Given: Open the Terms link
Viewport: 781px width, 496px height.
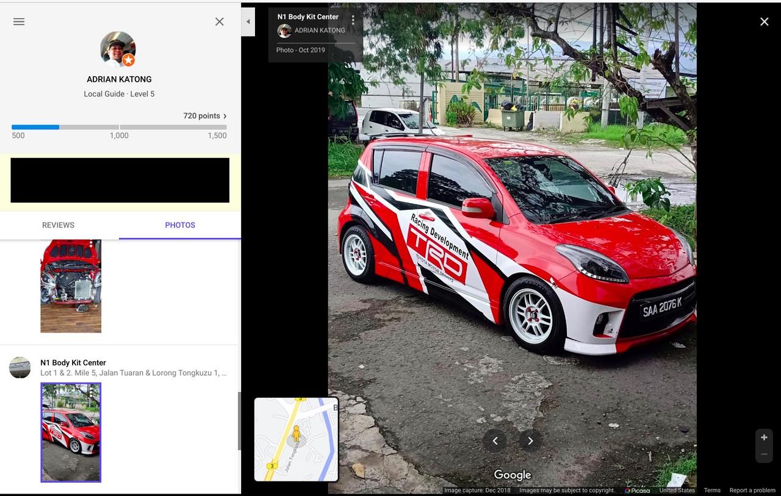Looking at the screenshot, I should click(712, 491).
